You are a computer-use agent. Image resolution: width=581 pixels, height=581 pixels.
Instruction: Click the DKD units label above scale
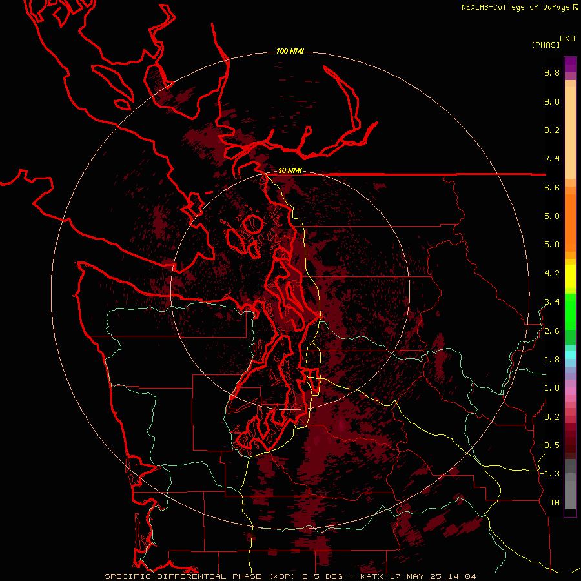567,39
